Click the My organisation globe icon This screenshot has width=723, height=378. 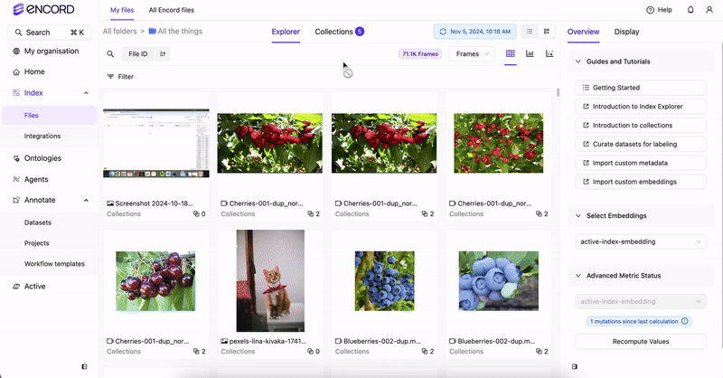(16, 52)
